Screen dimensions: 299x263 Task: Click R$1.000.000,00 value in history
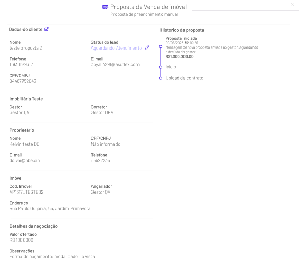(x=179, y=56)
